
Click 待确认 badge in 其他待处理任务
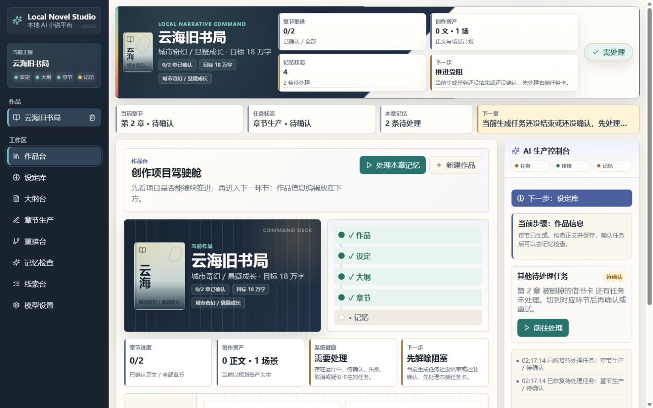point(614,277)
